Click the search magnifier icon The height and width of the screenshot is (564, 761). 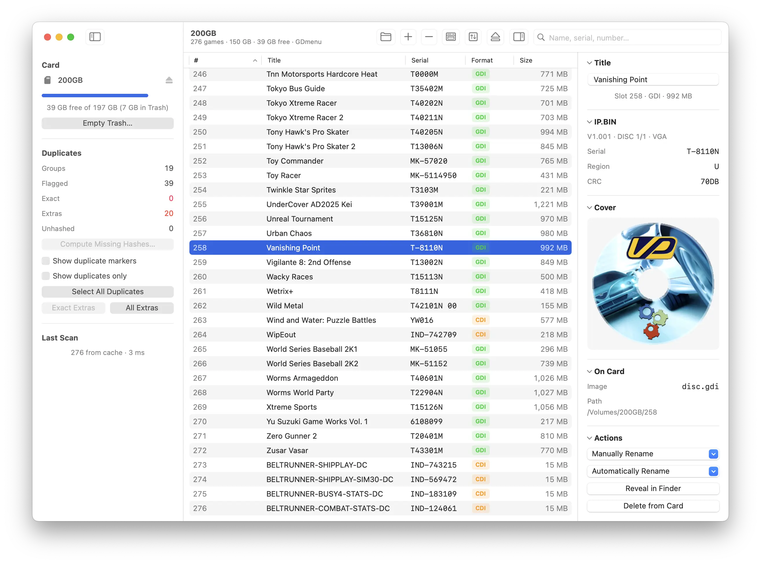(x=541, y=38)
